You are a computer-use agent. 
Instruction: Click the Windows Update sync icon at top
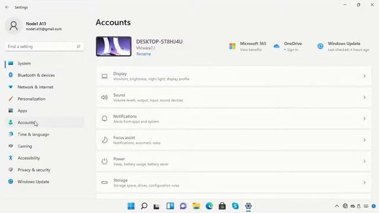(x=320, y=46)
